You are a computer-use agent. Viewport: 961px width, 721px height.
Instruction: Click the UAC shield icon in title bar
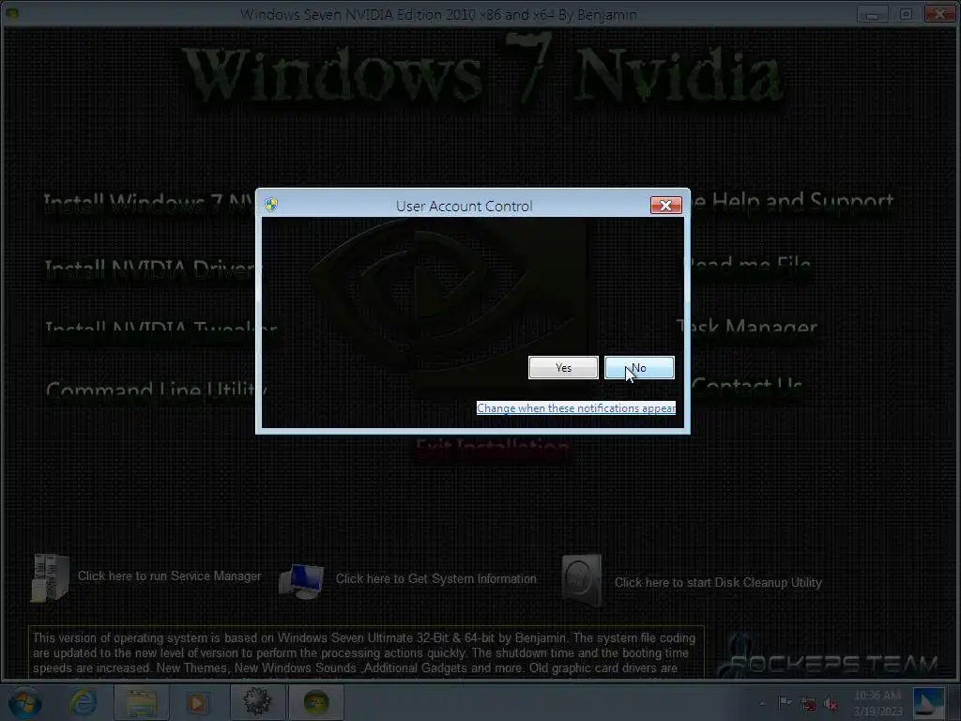271,205
